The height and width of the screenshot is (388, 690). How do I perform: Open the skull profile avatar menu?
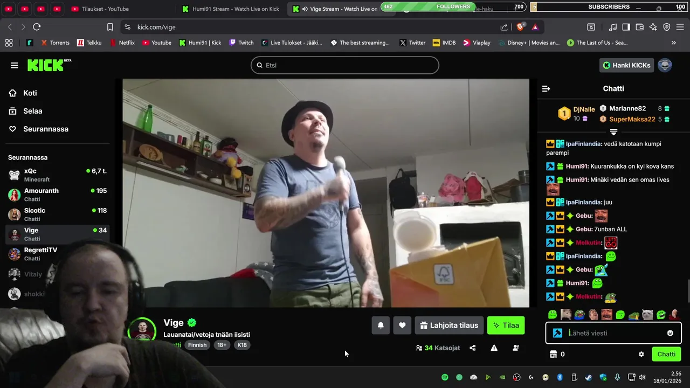click(665, 65)
